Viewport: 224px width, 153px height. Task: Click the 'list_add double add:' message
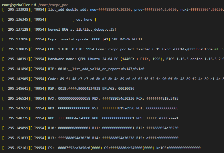68,9
